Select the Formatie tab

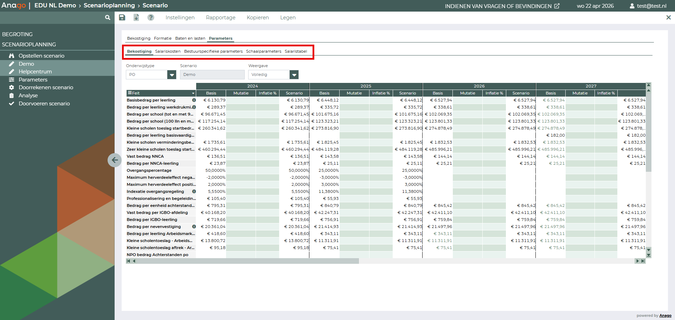pos(163,38)
